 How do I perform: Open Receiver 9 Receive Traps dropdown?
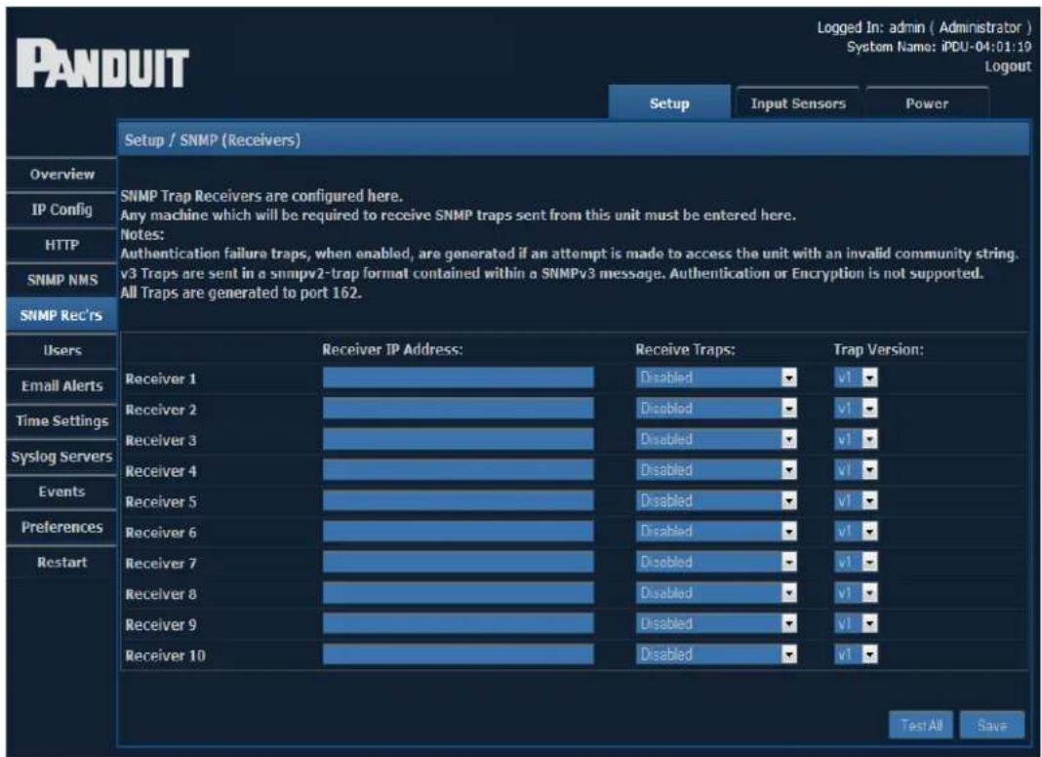click(x=716, y=623)
